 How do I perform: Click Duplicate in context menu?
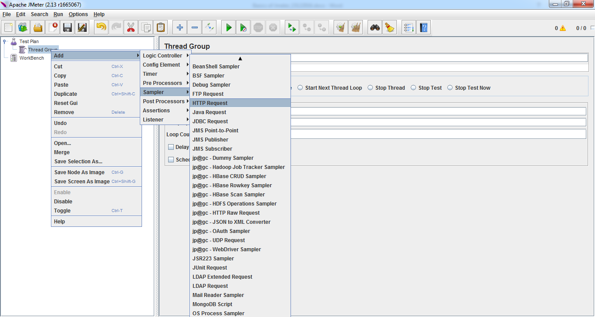[96, 94]
